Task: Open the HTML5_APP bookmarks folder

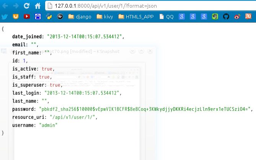Action: click(x=136, y=16)
